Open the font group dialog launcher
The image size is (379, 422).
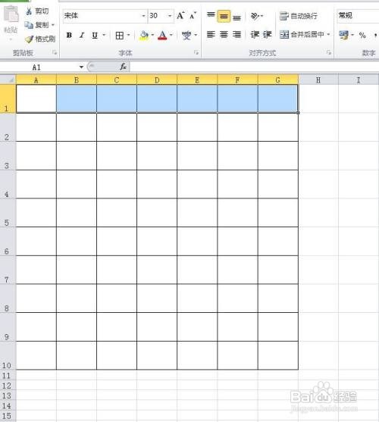click(x=196, y=52)
